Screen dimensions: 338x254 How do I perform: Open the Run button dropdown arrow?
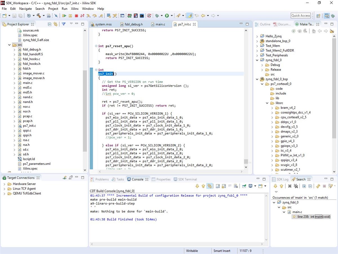(x=171, y=16)
